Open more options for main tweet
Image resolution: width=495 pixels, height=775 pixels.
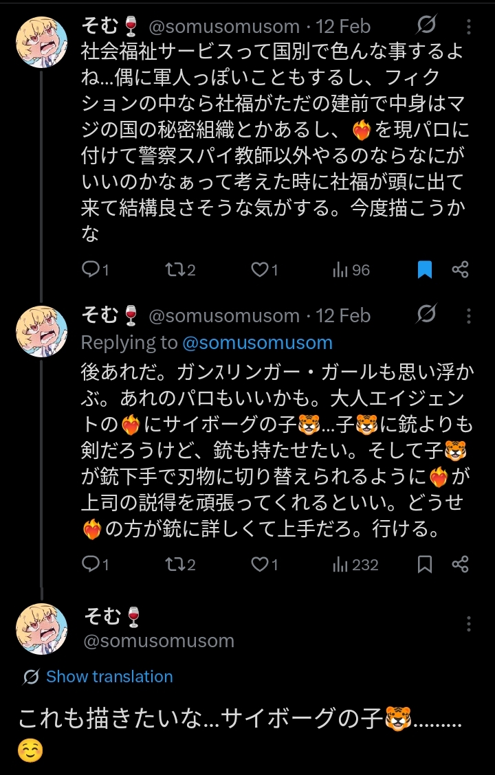click(469, 624)
